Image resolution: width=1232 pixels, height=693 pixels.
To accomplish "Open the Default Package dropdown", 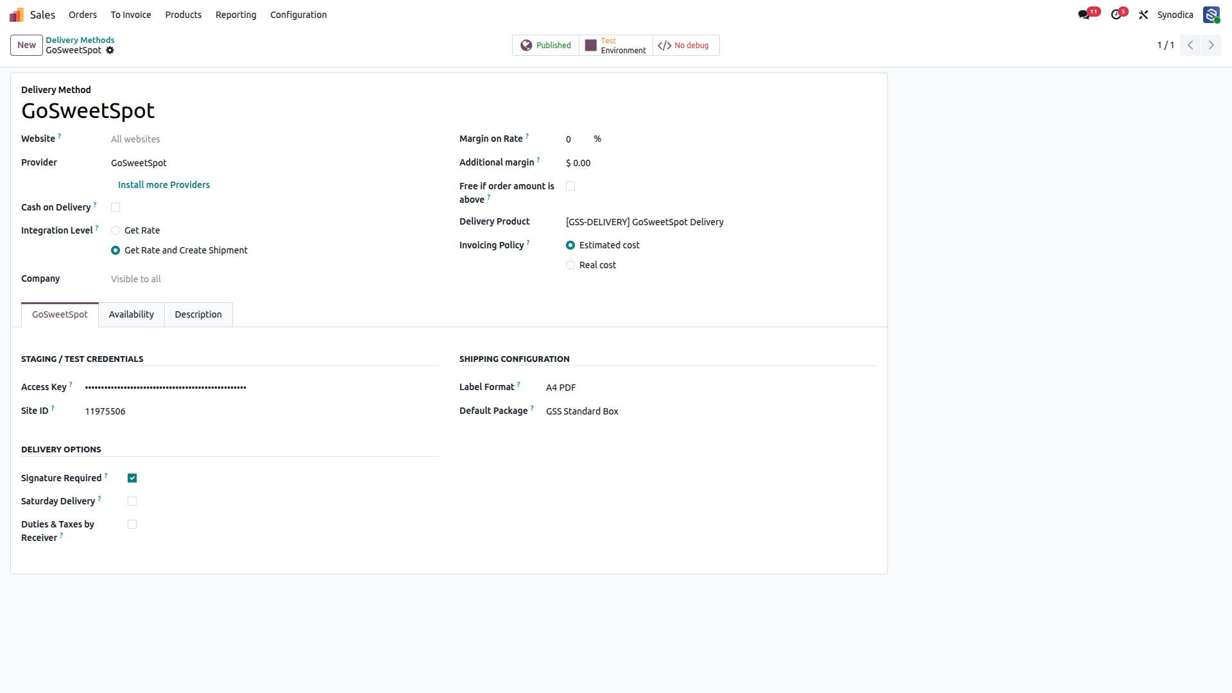I will [x=711, y=411].
